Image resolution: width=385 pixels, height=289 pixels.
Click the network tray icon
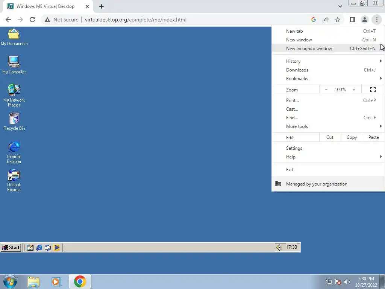pos(329,282)
